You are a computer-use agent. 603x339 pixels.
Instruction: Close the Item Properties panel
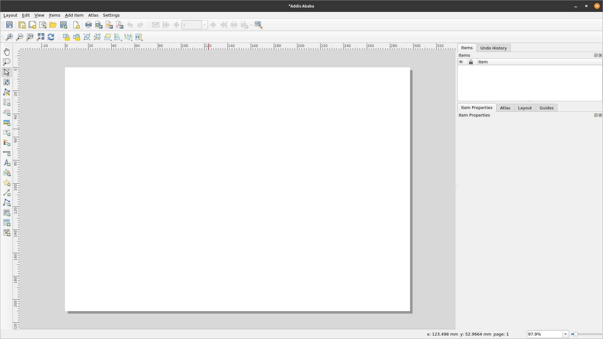600,115
